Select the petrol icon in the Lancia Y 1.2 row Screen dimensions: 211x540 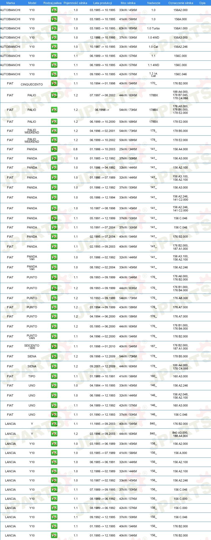[x=54, y=434]
